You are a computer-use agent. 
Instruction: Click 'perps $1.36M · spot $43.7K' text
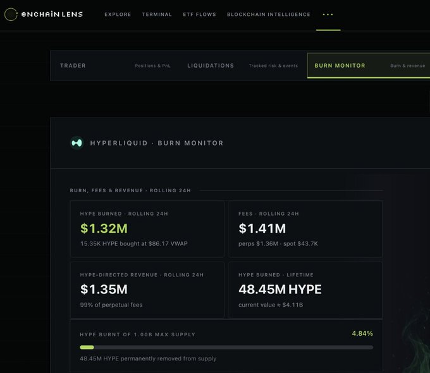(x=278, y=243)
